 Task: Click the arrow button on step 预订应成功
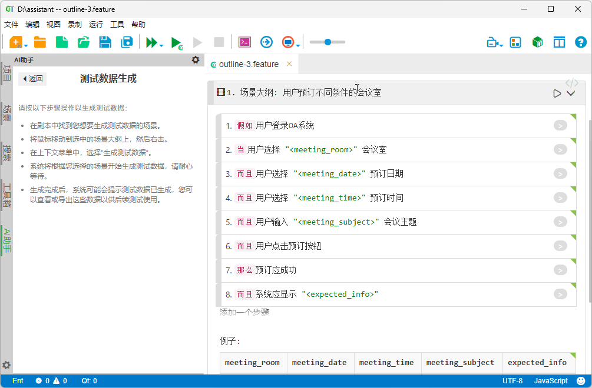coord(560,270)
